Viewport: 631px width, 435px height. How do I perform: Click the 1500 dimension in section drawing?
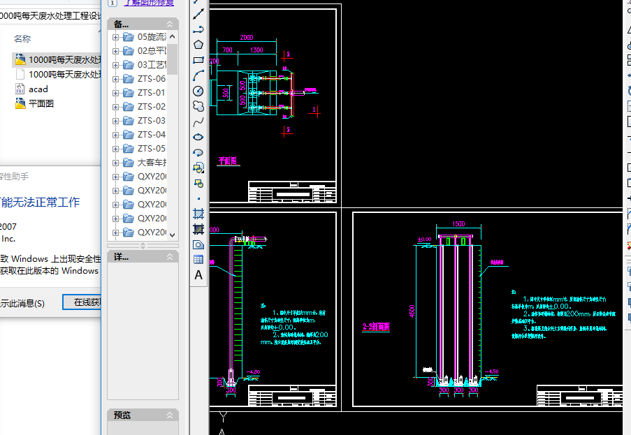coord(458,224)
